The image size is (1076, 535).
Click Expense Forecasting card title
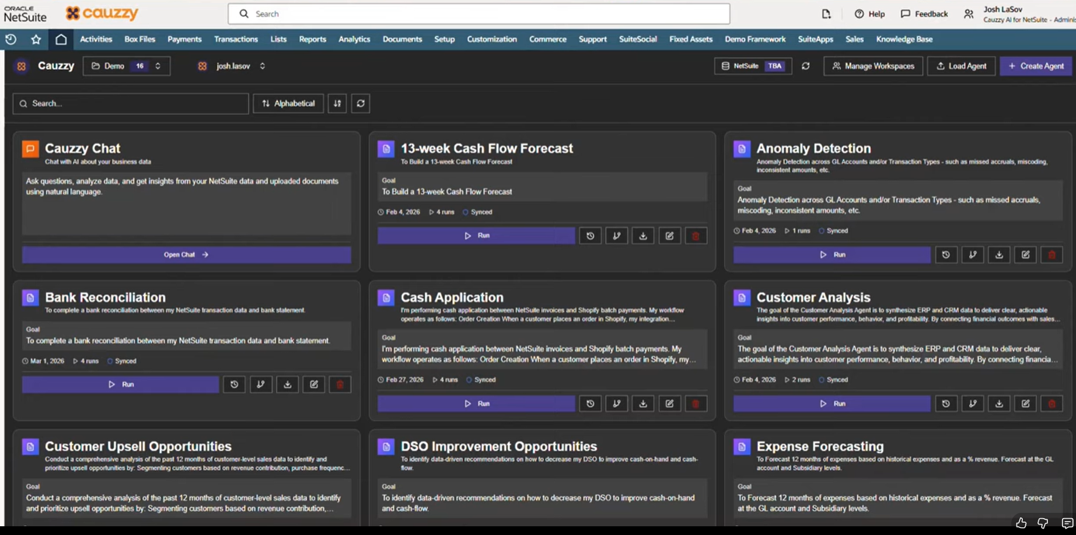(820, 446)
